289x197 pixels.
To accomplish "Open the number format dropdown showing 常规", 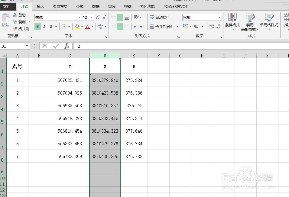I will click(x=220, y=17).
